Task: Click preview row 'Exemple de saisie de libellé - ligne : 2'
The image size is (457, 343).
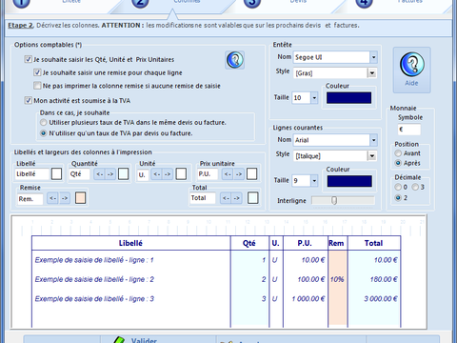Action: click(x=94, y=279)
